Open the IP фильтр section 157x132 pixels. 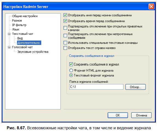click(19, 25)
